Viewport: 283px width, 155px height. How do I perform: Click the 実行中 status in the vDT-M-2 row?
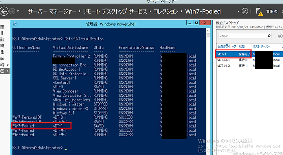point(243,66)
